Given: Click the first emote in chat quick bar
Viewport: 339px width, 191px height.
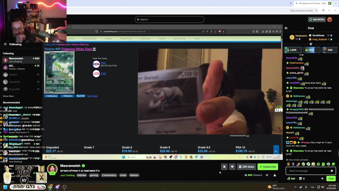Looking at the screenshot, I should pos(288,164).
